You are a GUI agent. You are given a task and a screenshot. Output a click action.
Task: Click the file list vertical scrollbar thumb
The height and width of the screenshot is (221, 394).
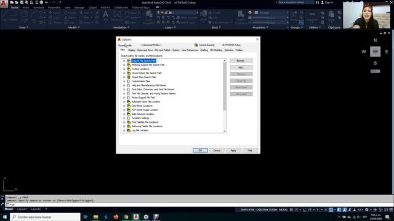[x=224, y=87]
